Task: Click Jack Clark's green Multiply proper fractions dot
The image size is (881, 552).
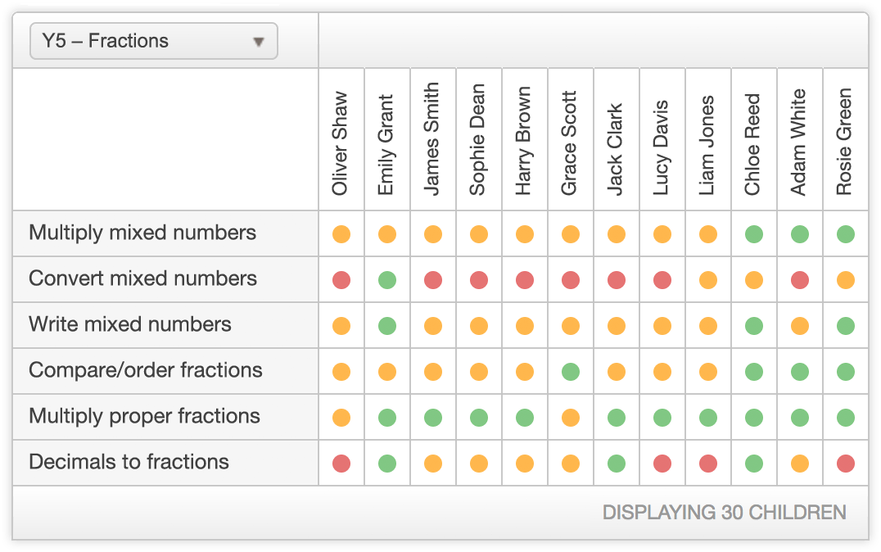Action: tap(617, 418)
